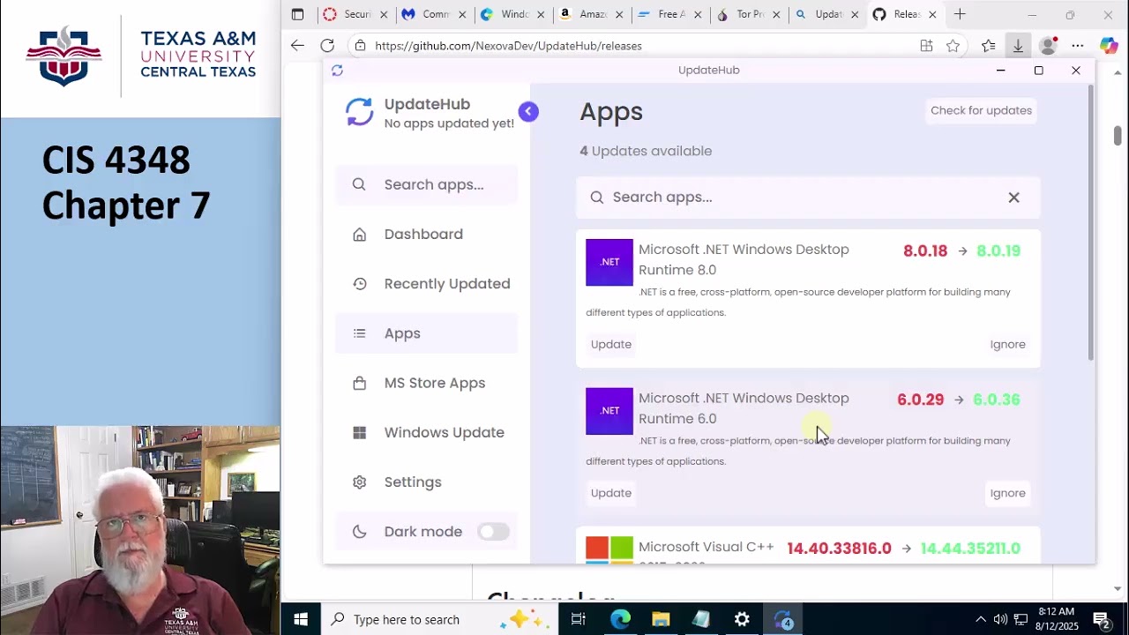
Task: Click the browser page scrollbar thumb
Action: click(1118, 136)
